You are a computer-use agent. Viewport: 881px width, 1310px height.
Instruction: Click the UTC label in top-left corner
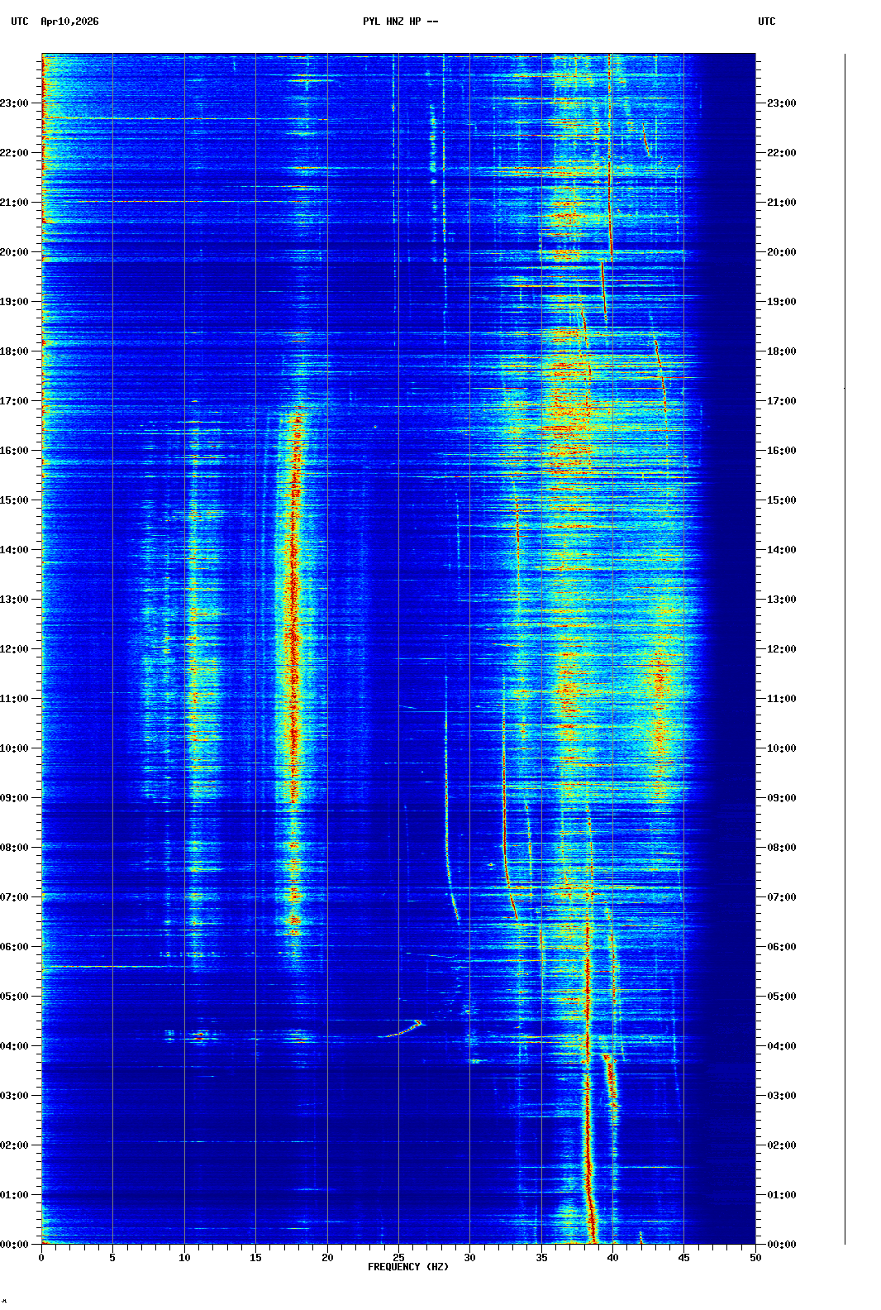[20, 22]
